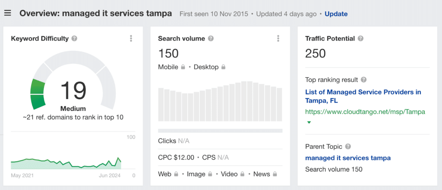Click the CPC $12.00 value
442x190 pixels.
176,157
